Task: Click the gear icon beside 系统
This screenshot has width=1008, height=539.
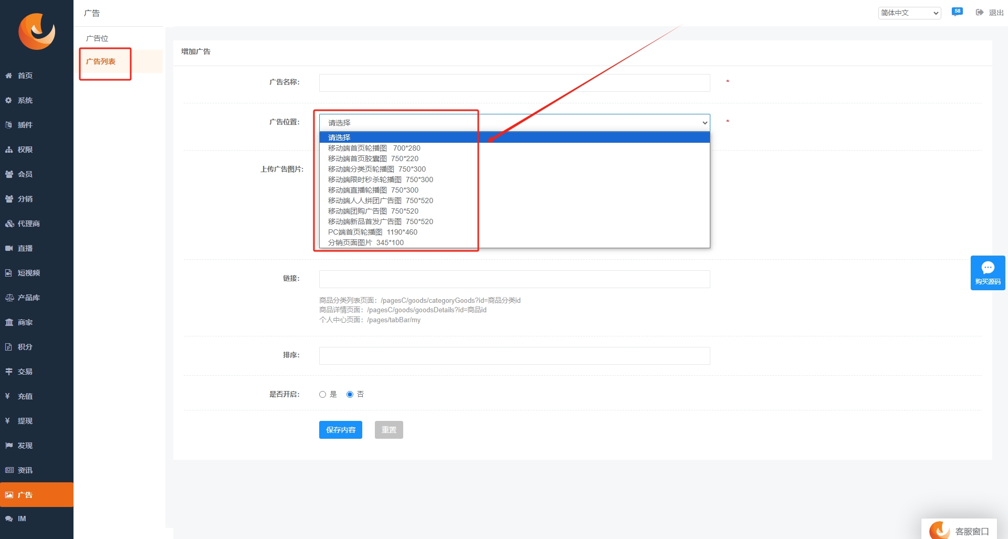Action: pyautogui.click(x=9, y=100)
